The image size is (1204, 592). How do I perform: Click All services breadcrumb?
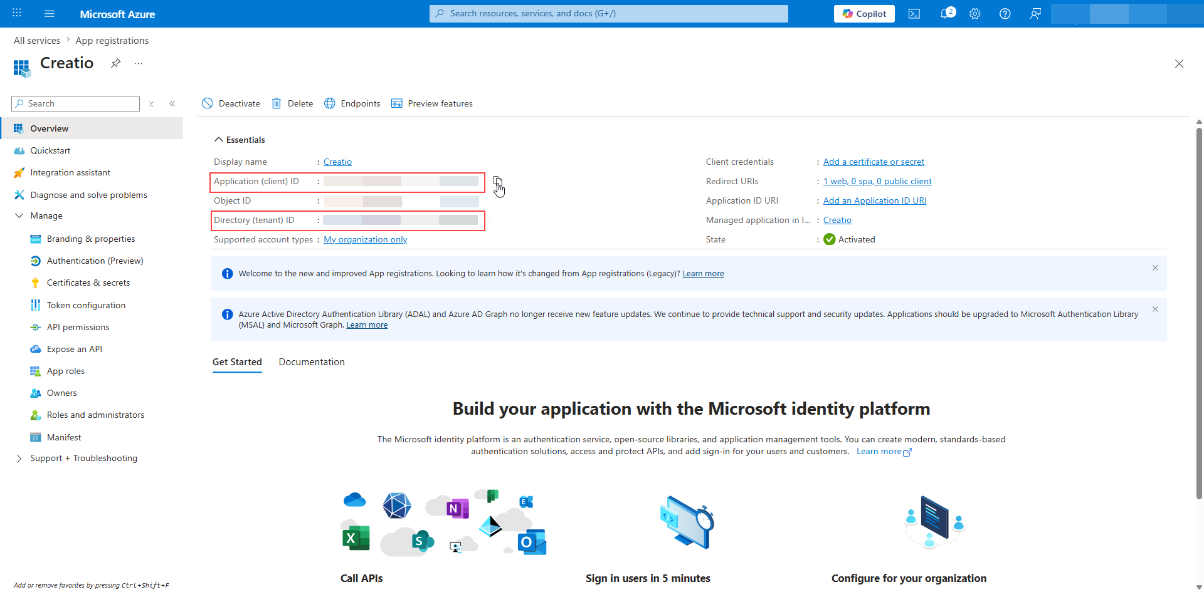37,40
